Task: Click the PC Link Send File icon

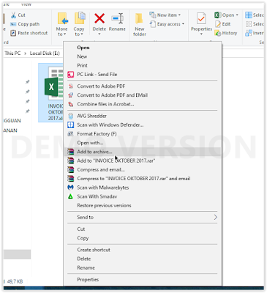Action: (70, 75)
